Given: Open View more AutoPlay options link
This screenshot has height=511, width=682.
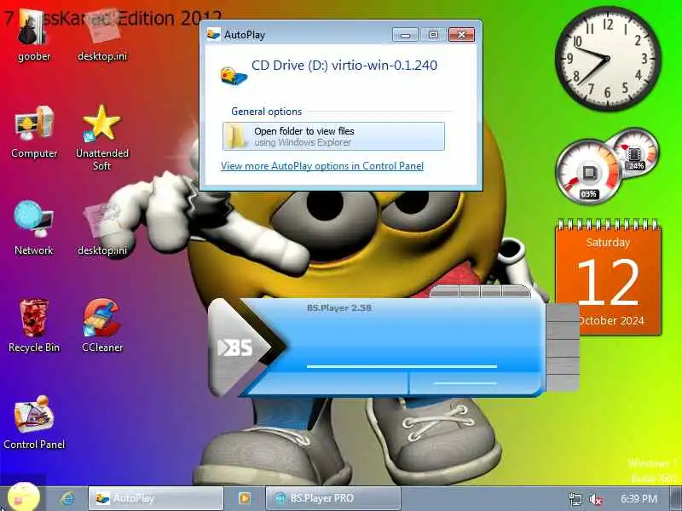Looking at the screenshot, I should 322,166.
